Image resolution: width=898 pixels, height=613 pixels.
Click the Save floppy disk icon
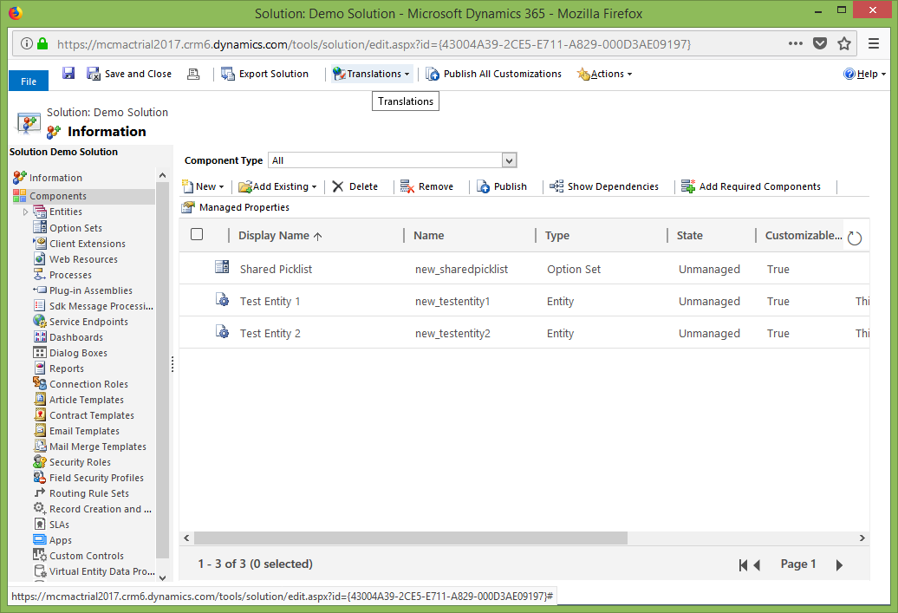[68, 74]
